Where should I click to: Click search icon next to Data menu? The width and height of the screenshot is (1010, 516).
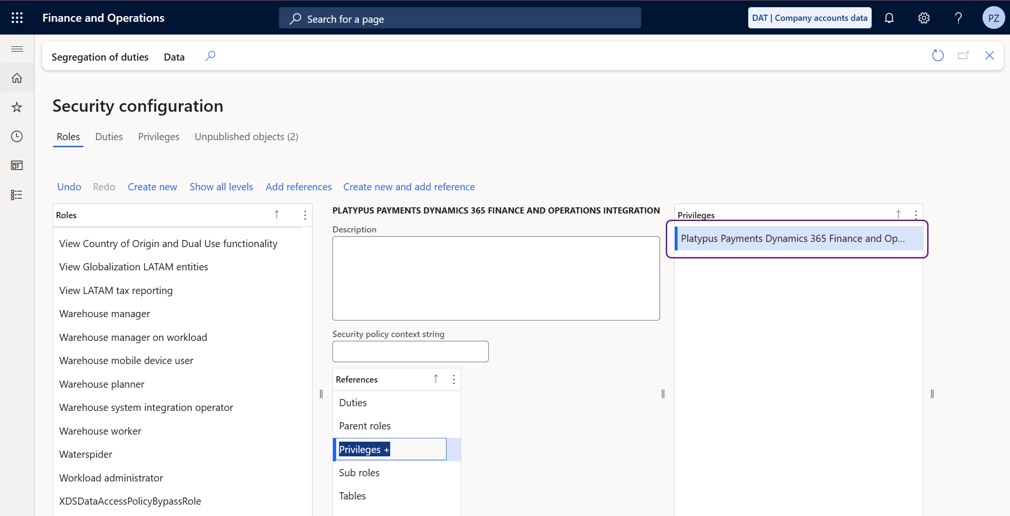[x=210, y=56]
